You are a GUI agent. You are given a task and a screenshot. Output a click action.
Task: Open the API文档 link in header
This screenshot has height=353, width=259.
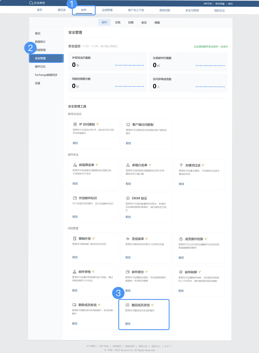coord(208,4)
